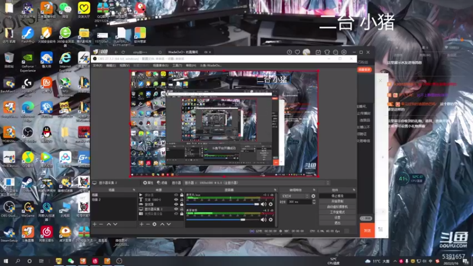Open Douyu calendar check-in icon
This screenshot has height=266, width=473.
tap(318, 52)
